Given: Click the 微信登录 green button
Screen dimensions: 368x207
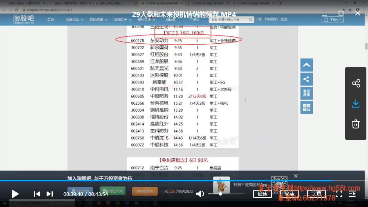Looking at the screenshot, I should 112,191.
